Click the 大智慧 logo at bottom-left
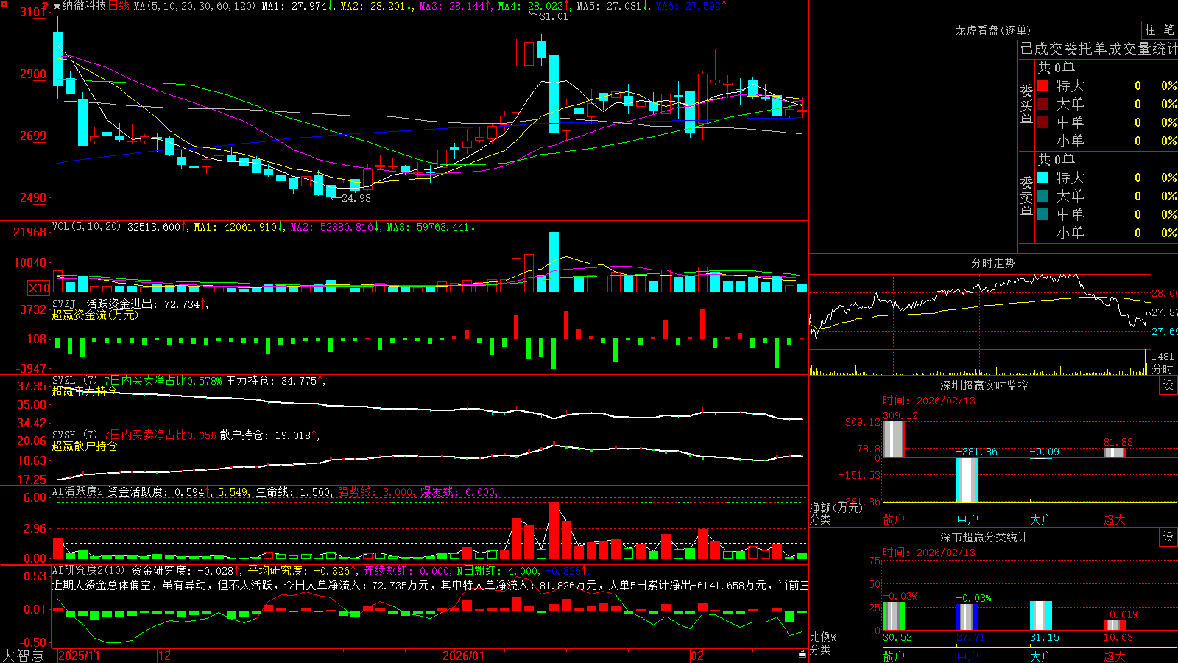Image resolution: width=1178 pixels, height=663 pixels. 23,656
